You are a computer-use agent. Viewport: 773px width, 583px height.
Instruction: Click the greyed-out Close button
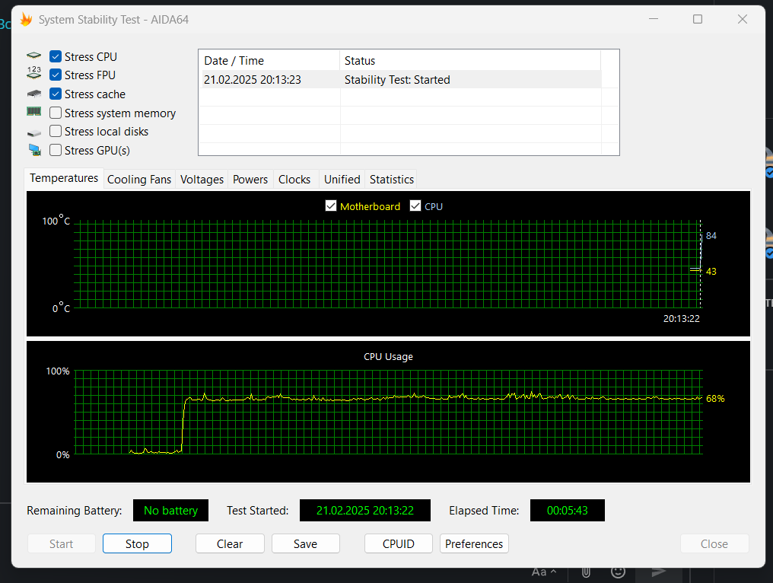click(714, 543)
